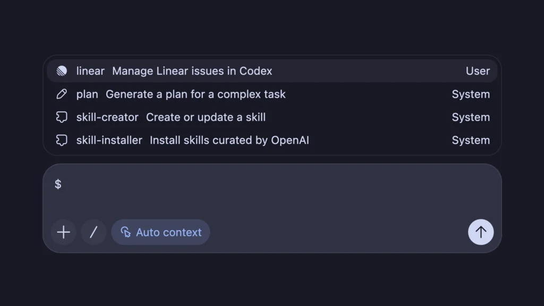Click the skill-creator skill icon
The width and height of the screenshot is (544, 306).
pyautogui.click(x=62, y=117)
